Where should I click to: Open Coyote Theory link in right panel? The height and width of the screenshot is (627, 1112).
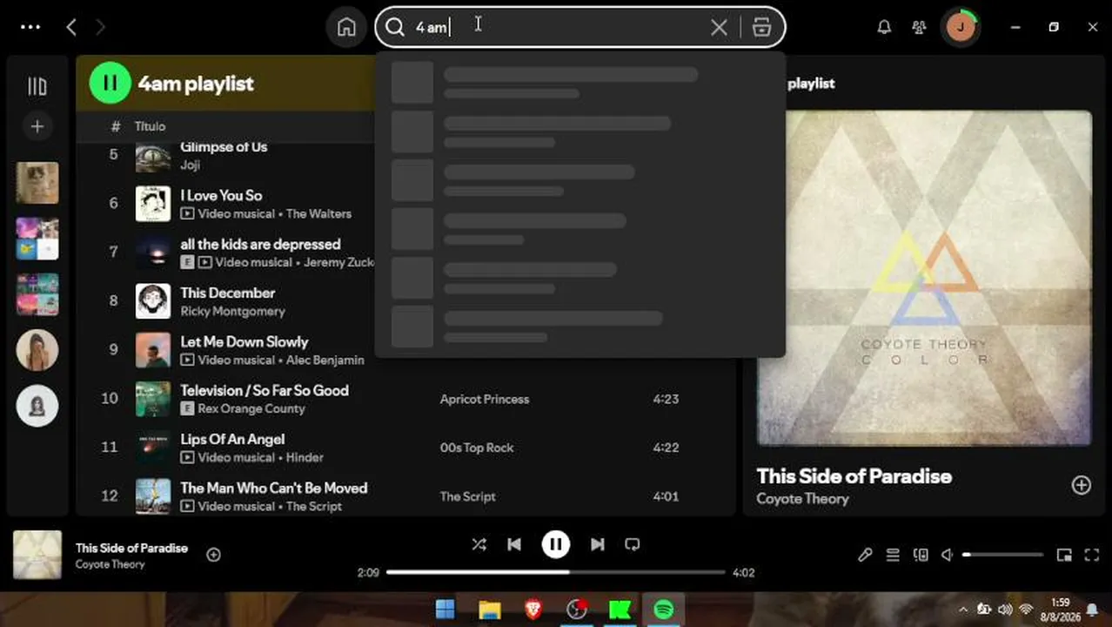point(802,499)
